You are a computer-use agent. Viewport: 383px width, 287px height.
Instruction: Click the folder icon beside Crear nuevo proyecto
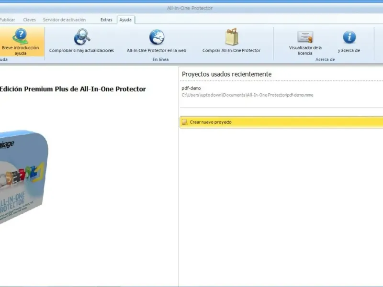click(185, 122)
